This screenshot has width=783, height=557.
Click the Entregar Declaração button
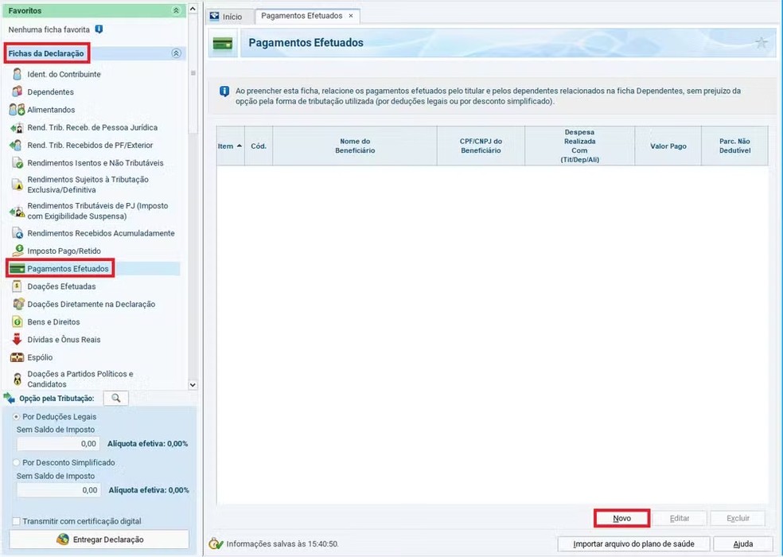coord(99,539)
